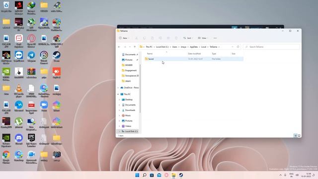318x179 pixels.
Task: Select This PC in the address path
Action: click(149, 47)
